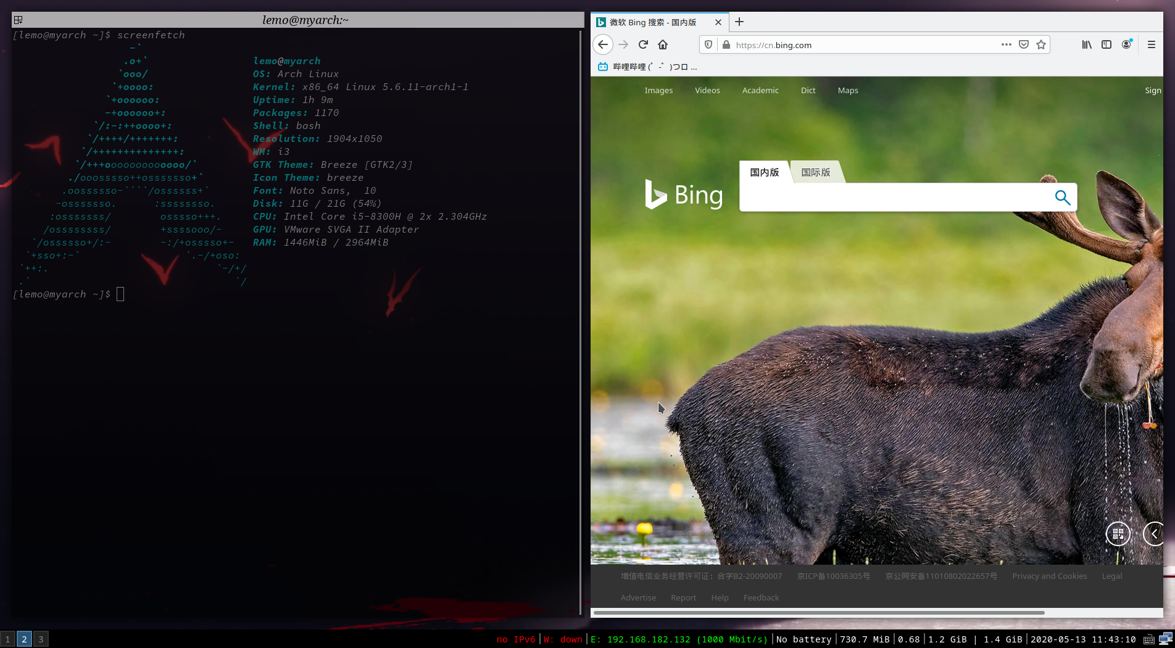Open Firefox library icon

tap(1087, 44)
